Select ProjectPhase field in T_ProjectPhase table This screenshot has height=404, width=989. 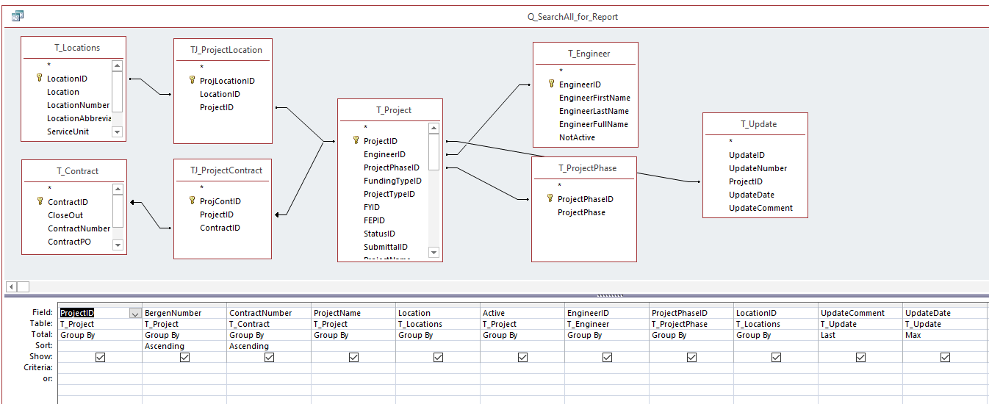[x=581, y=212]
